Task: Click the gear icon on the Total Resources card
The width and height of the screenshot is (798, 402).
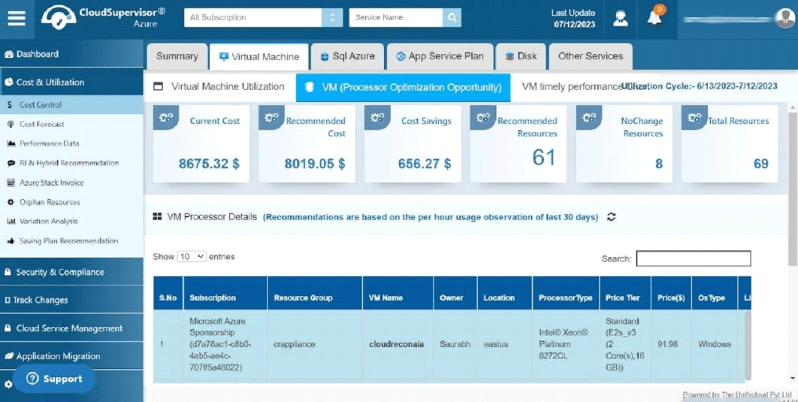Action: pyautogui.click(x=694, y=118)
